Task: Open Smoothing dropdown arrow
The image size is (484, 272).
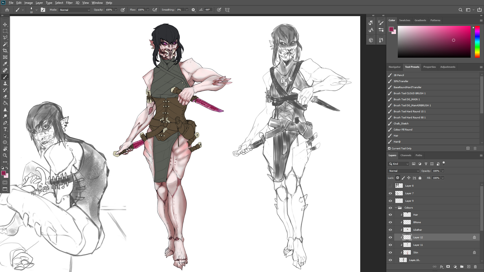Action: (x=187, y=10)
